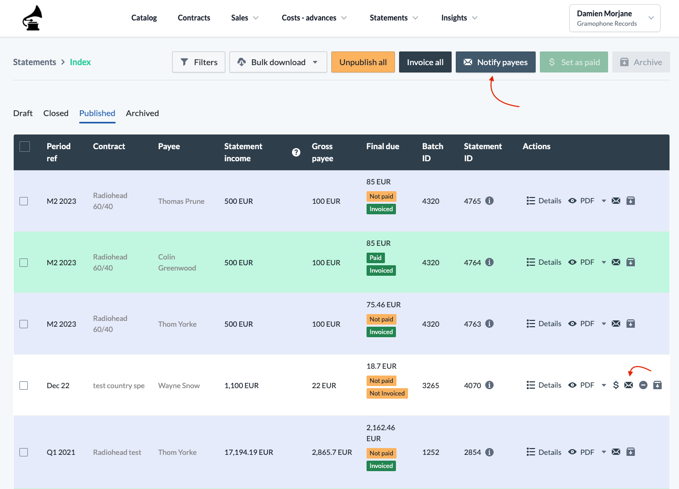
Task: Open the Damien Morjane account selector
Action: (614, 18)
